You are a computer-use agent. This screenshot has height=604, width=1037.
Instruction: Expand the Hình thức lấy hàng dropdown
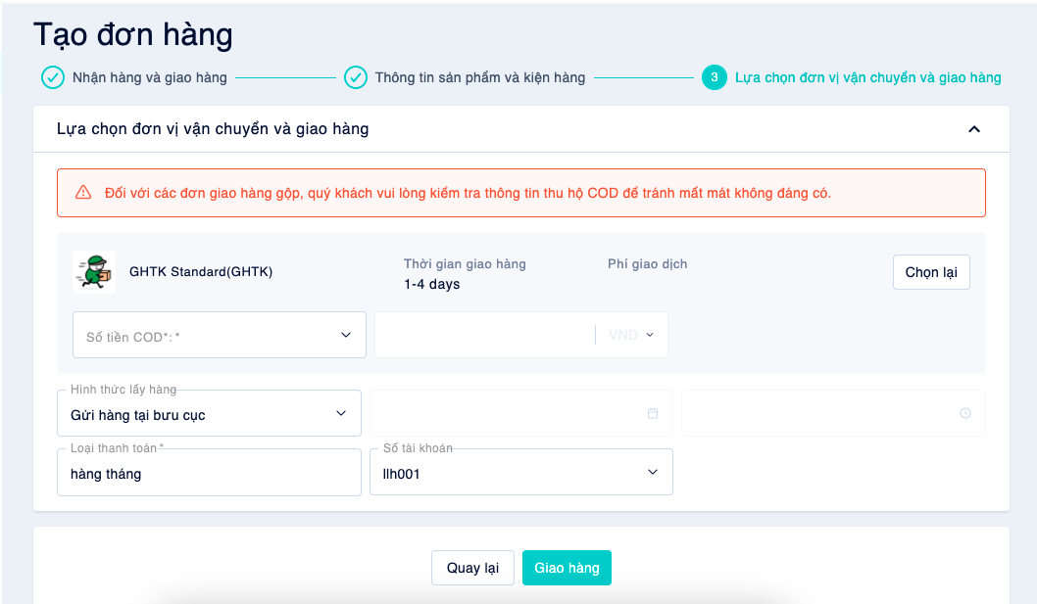pyautogui.click(x=209, y=413)
